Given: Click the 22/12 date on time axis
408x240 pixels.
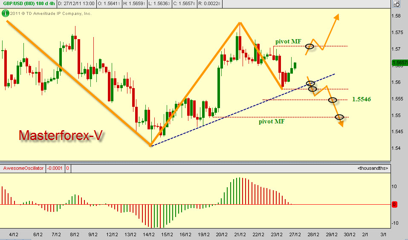Looking at the screenshot, I should [258, 234].
